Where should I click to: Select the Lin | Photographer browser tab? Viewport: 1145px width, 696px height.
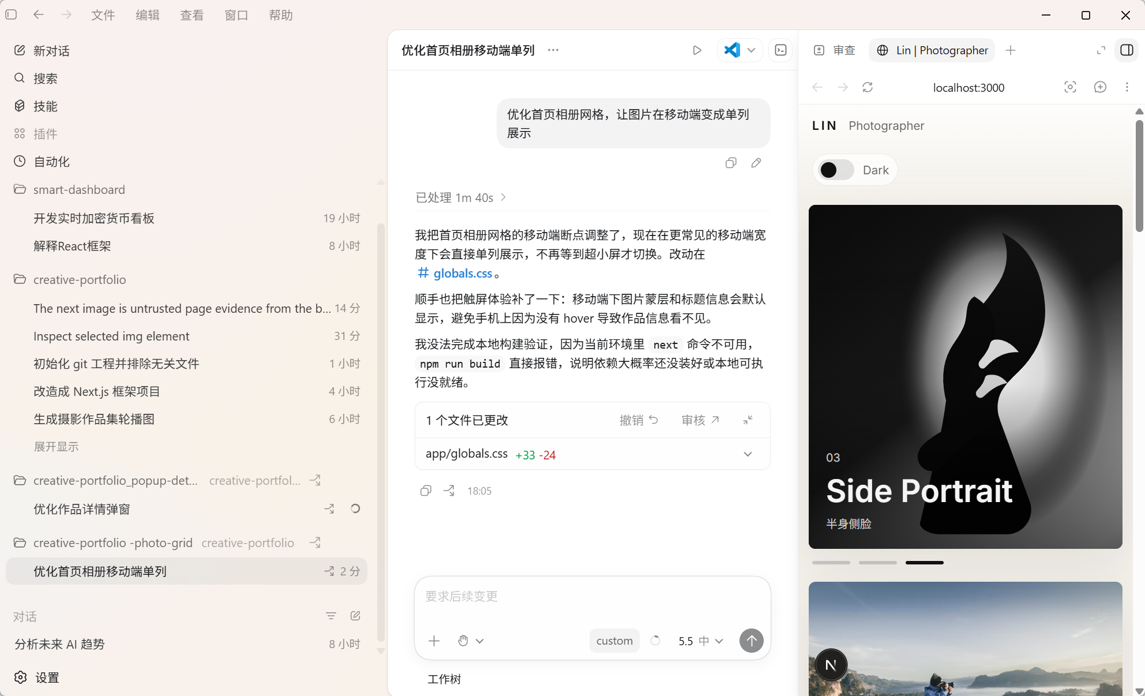(x=932, y=50)
